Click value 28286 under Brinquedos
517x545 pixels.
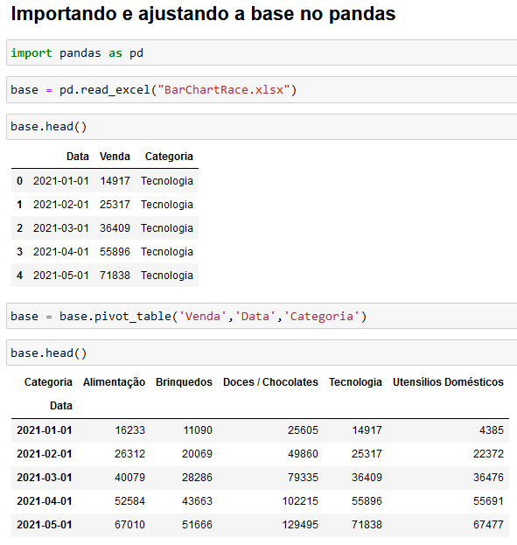pos(197,478)
